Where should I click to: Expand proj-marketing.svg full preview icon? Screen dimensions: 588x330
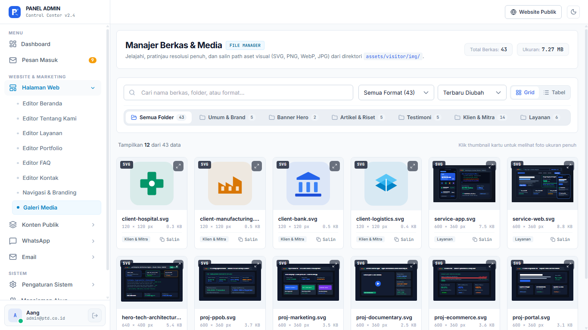tap(335, 265)
